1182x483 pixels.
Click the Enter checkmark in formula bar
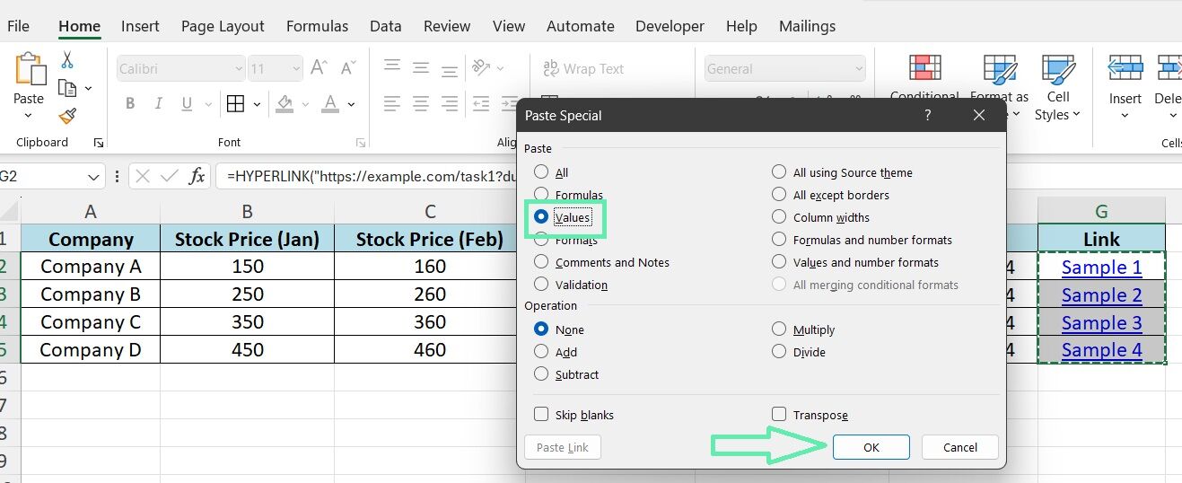[x=169, y=176]
